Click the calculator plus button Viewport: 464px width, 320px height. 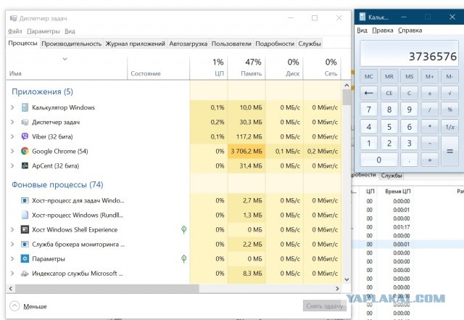pos(430,160)
